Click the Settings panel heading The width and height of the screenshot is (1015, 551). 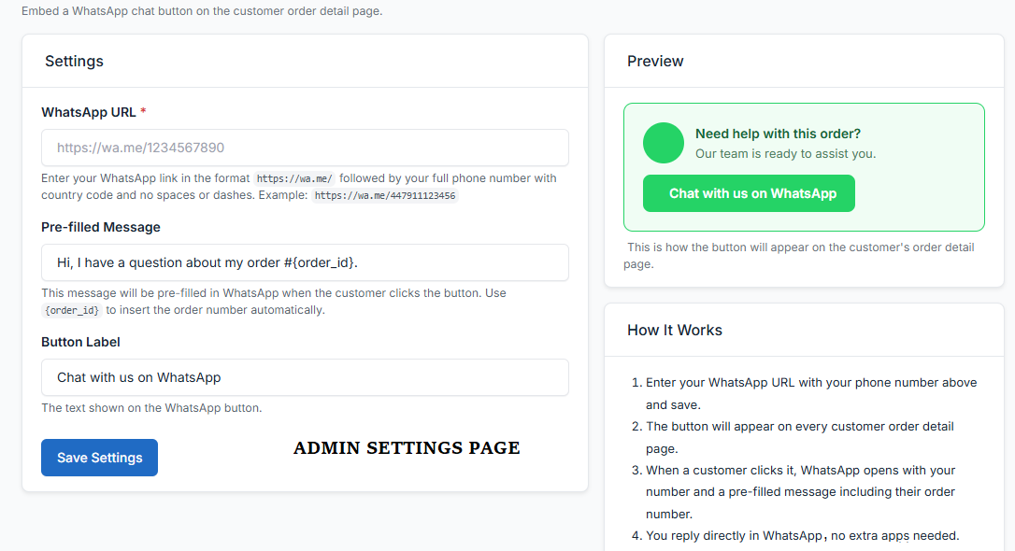coord(74,61)
